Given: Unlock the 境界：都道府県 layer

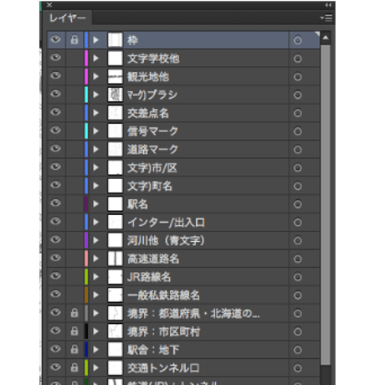Looking at the screenshot, I should tap(74, 313).
